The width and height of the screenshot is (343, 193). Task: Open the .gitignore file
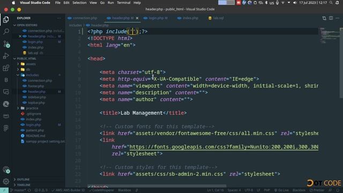tap(34, 114)
